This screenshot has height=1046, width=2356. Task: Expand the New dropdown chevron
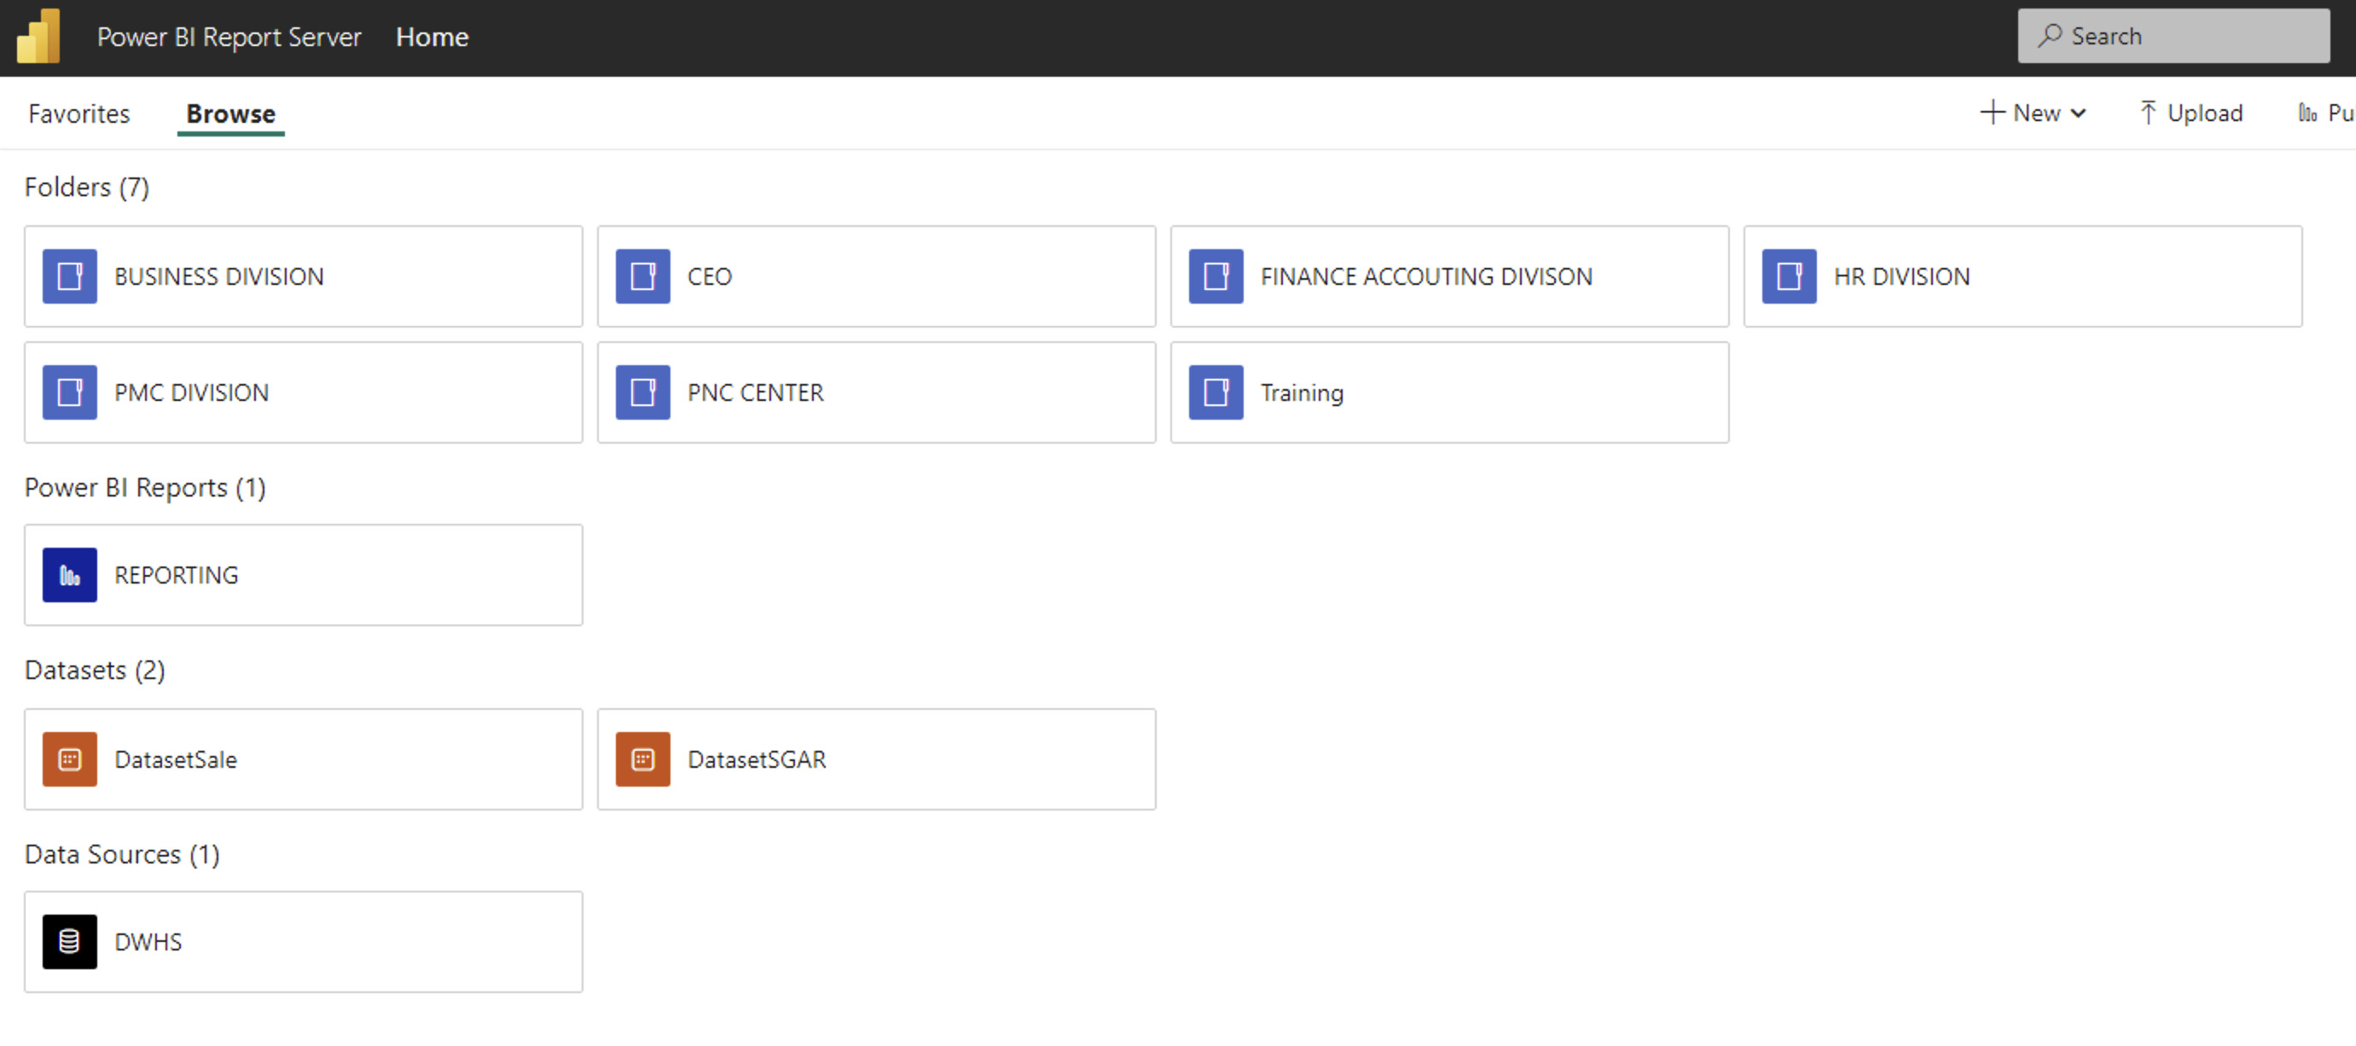coord(2078,113)
